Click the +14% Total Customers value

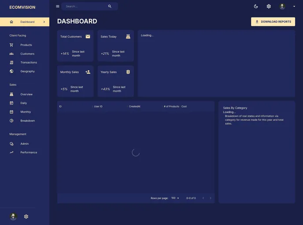65,54
